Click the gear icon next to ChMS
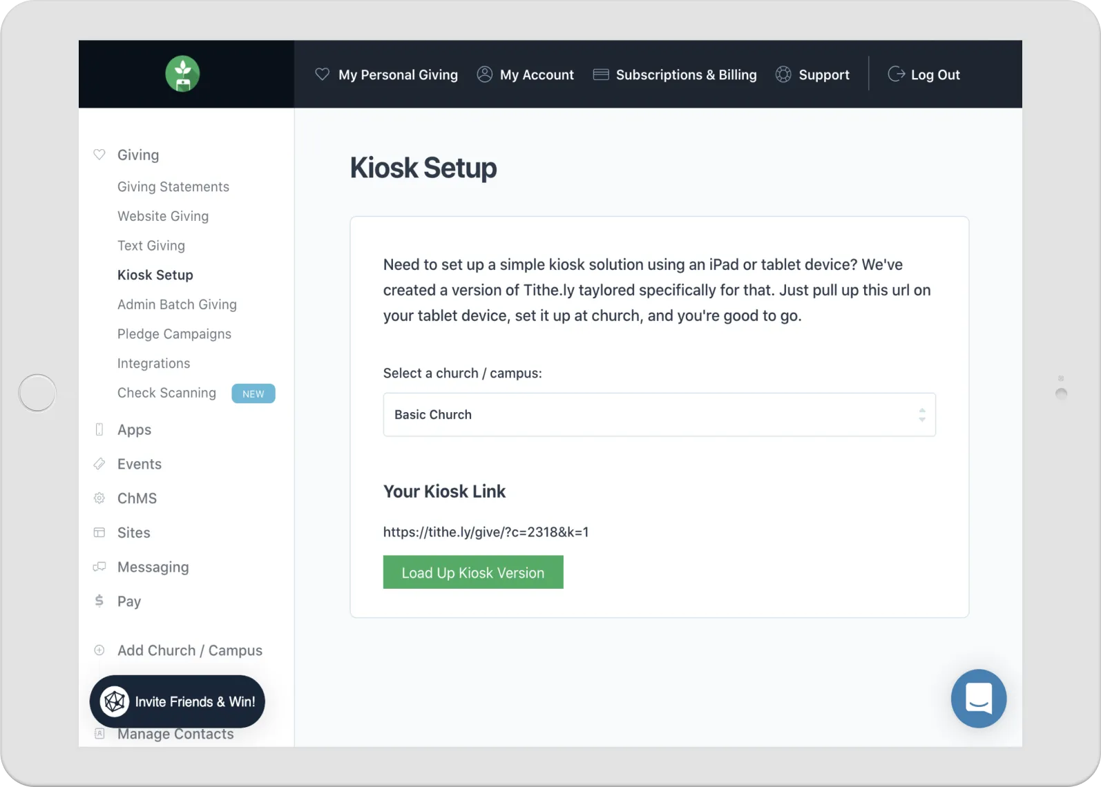The image size is (1101, 787). pos(99,498)
